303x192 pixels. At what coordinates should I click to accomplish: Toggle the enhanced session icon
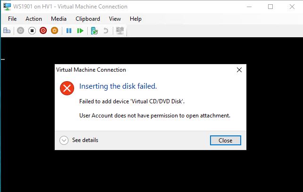tap(119, 31)
